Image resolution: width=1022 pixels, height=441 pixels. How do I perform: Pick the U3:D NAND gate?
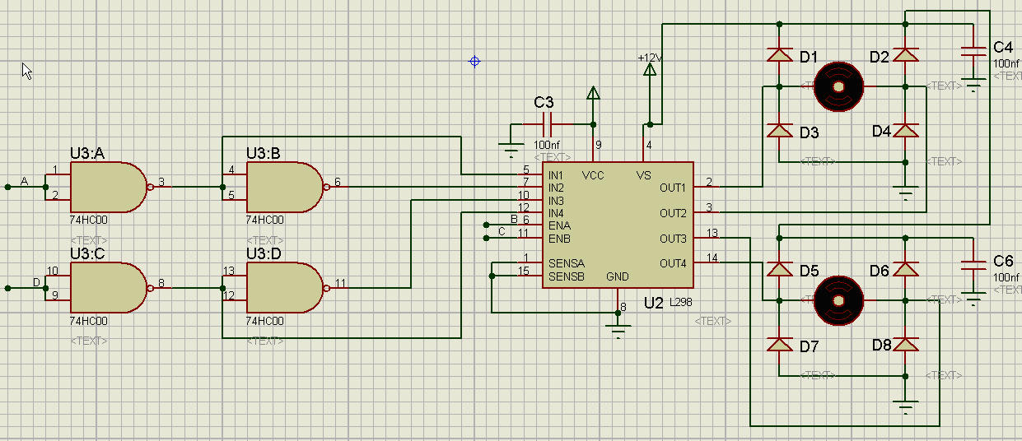point(283,288)
